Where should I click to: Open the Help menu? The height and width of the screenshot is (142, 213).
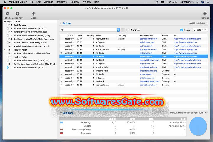[x=96, y=2]
